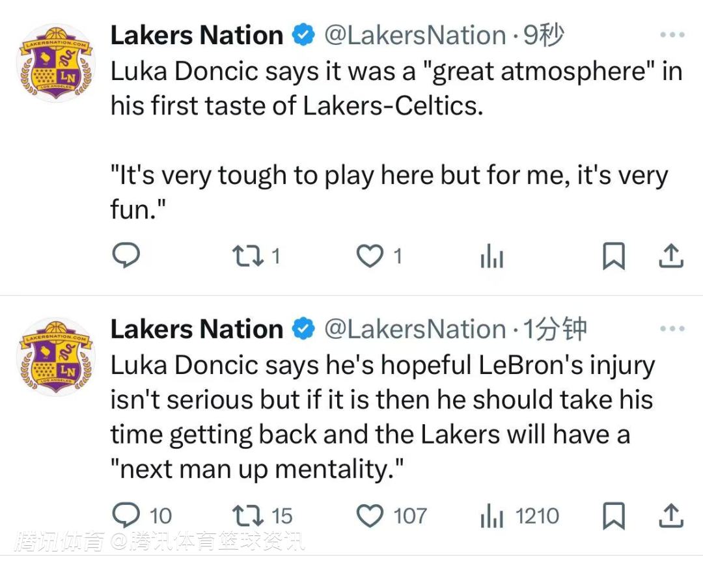703x564 pixels.
Task: Share the second tweet
Action: point(670,517)
